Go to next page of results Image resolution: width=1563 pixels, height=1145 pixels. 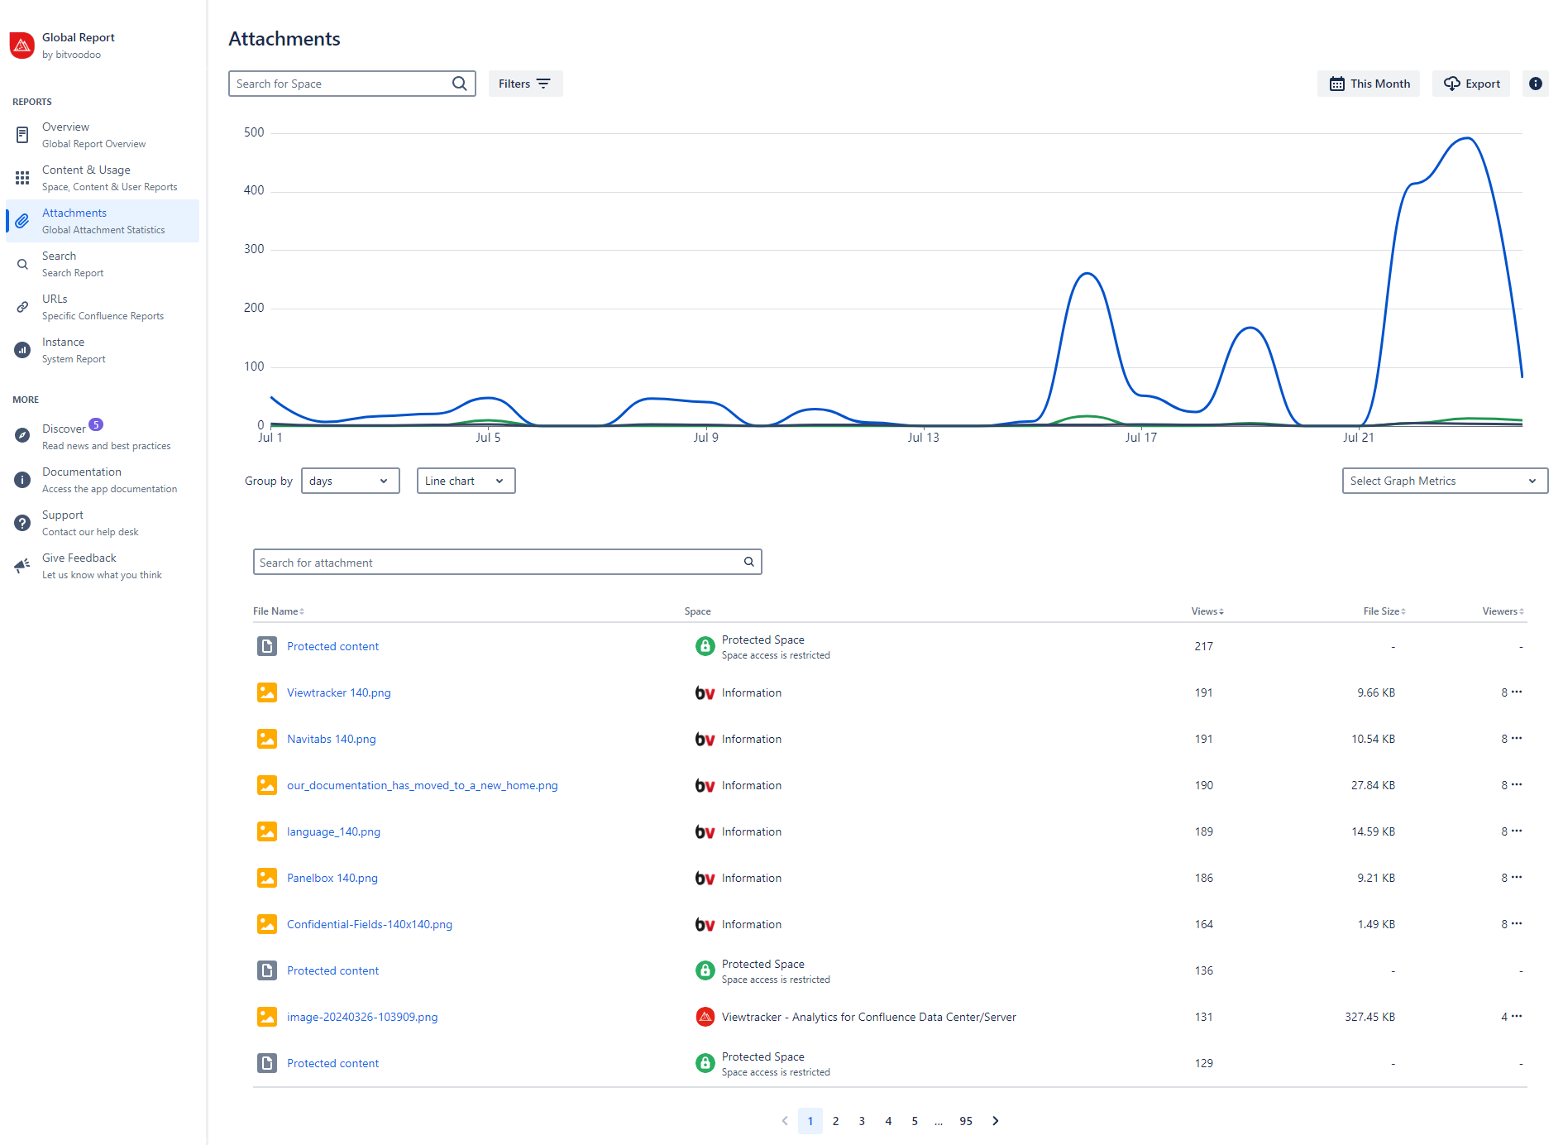coord(996,1121)
